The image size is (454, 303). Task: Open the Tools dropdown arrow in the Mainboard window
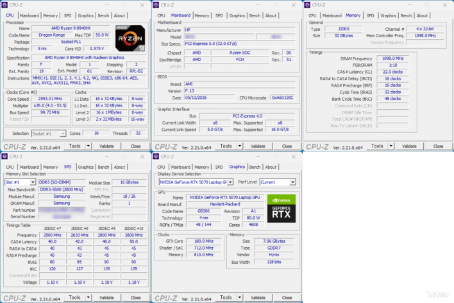240,146
